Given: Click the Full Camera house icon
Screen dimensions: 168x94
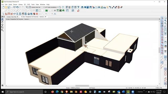Looking at the screenshot, I should pyautogui.click(x=82, y=7).
